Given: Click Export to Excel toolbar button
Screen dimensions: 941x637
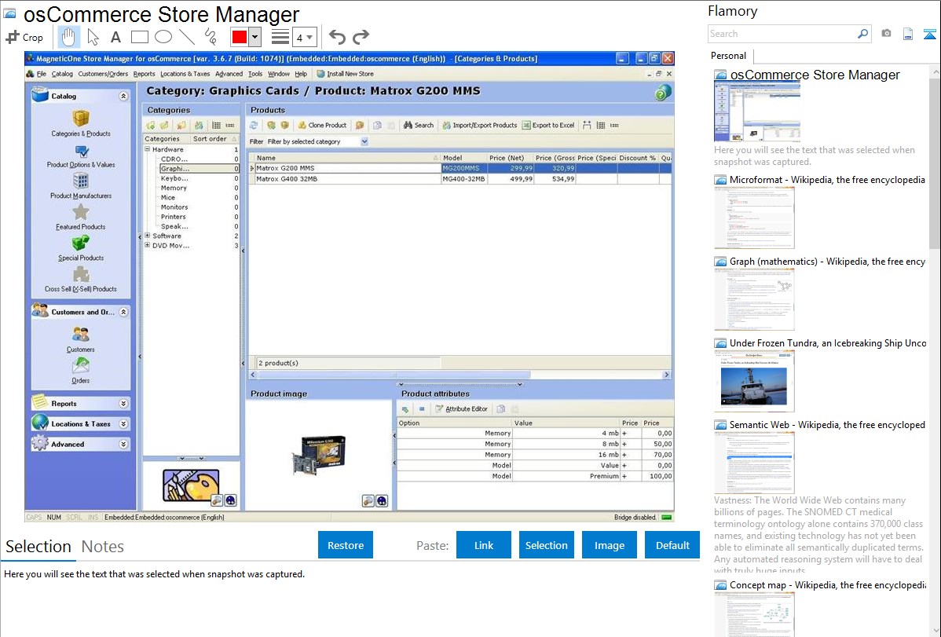Looking at the screenshot, I should click(548, 126).
